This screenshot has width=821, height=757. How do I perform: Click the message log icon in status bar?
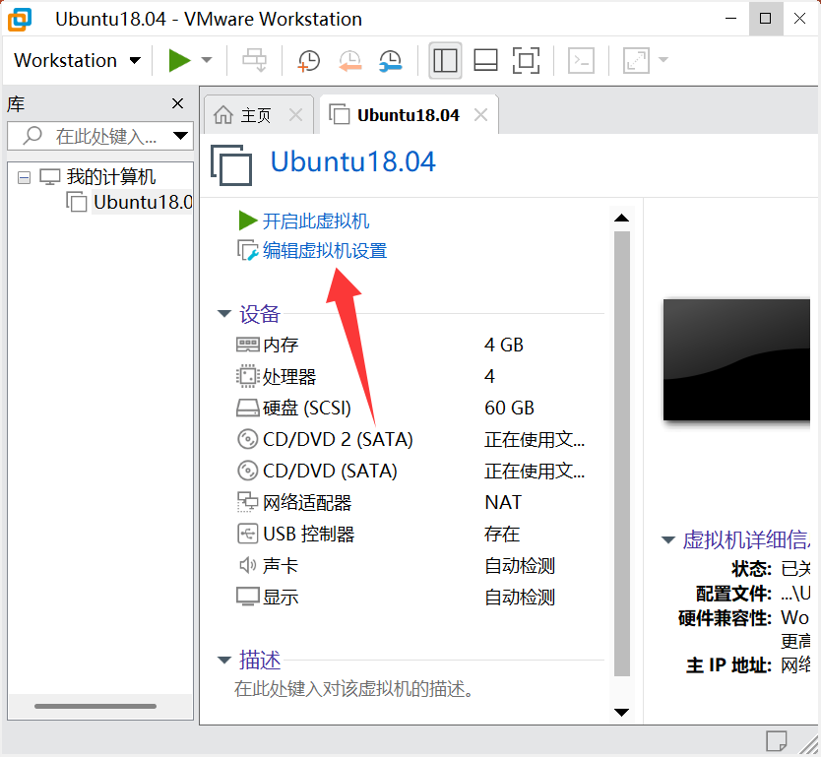coord(777,741)
